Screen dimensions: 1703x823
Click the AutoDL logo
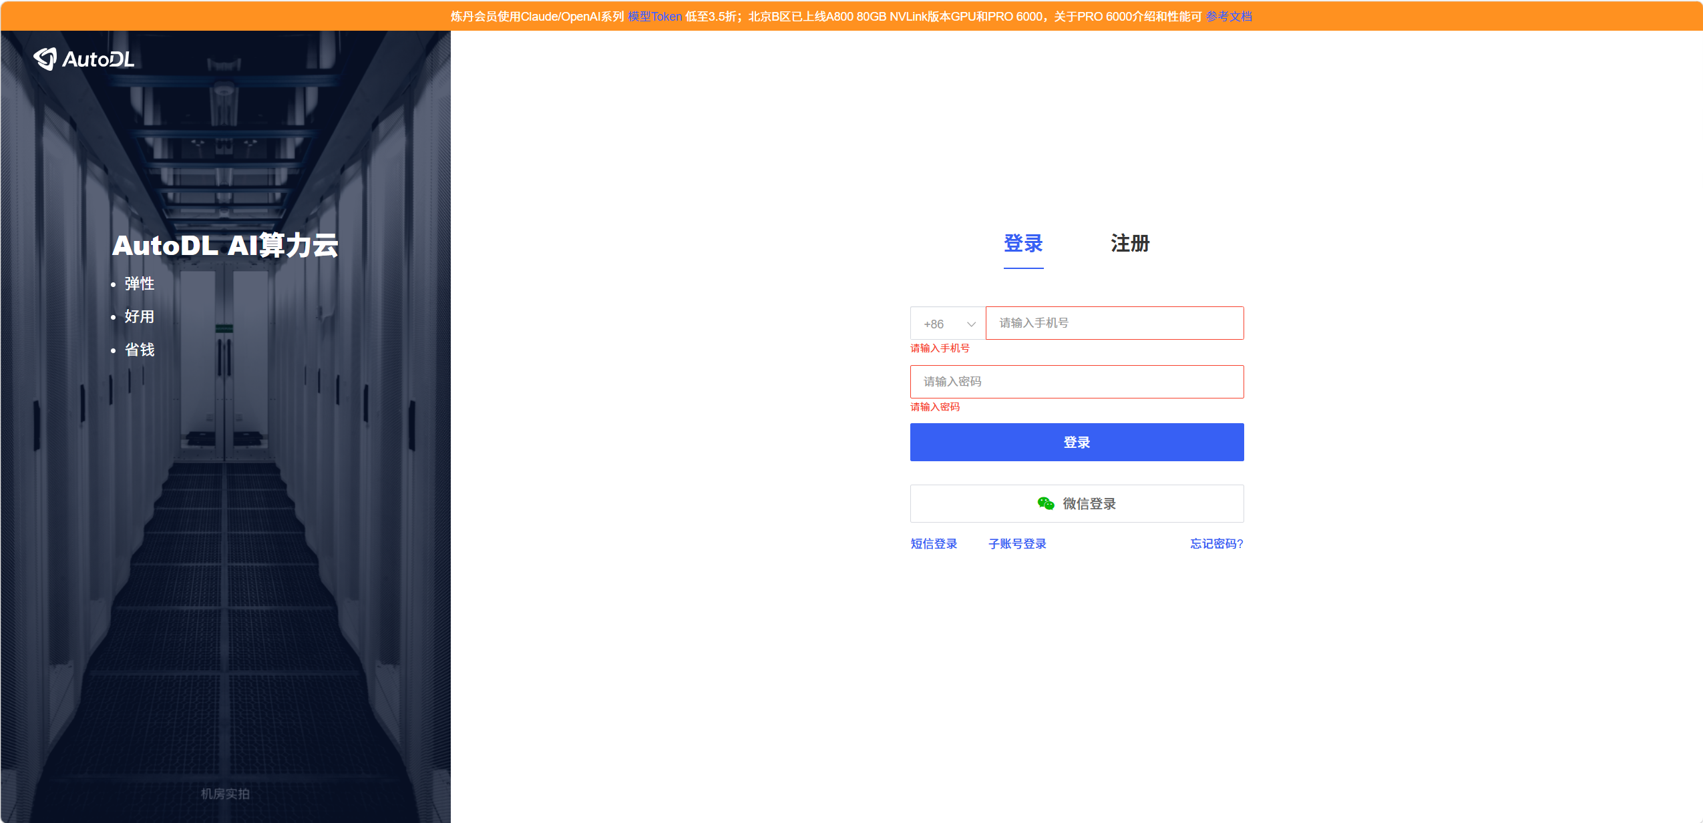pyautogui.click(x=84, y=59)
